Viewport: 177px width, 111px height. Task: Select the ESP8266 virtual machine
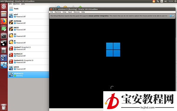(x=28, y=22)
